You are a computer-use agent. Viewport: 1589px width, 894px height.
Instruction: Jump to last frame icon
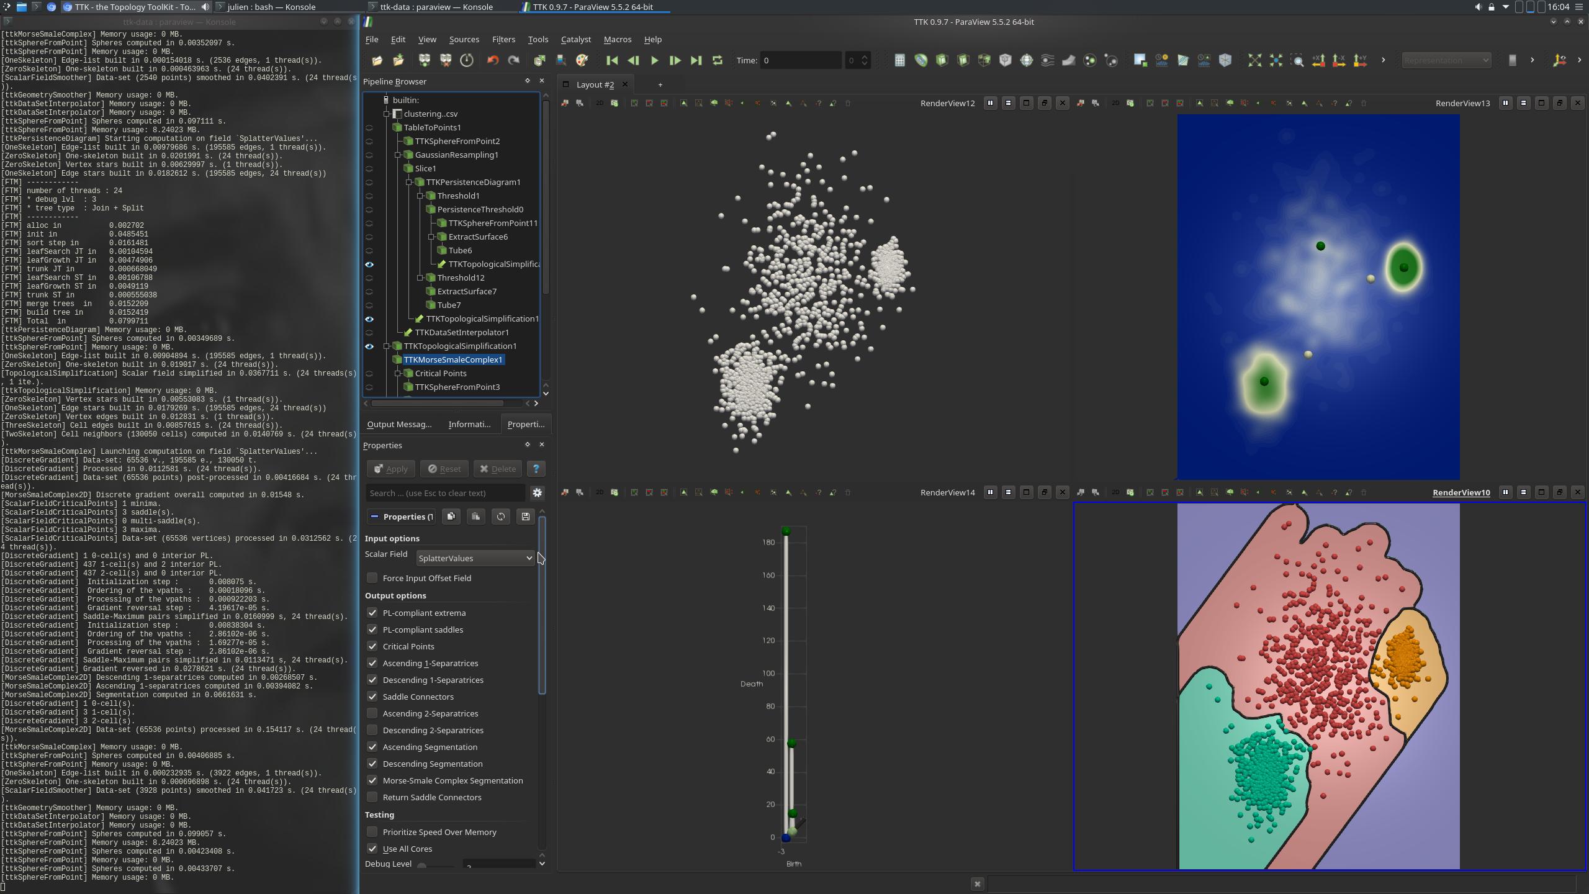696,60
